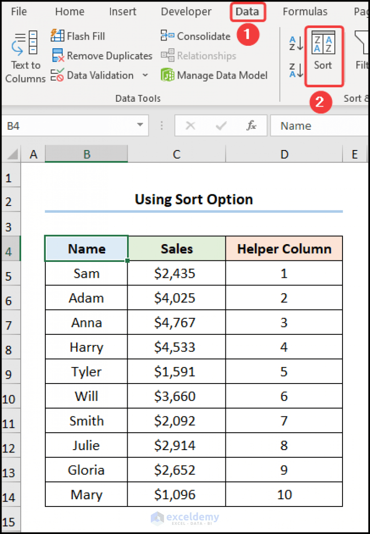Click the Consolidate icon
This screenshot has width=370, height=534.
(x=168, y=36)
